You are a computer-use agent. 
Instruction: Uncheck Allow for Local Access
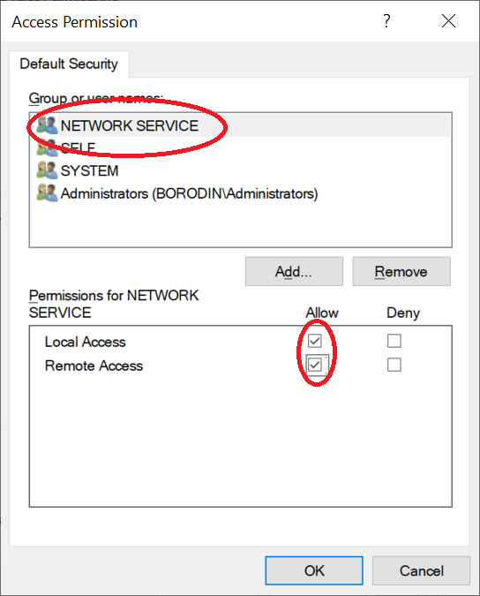[x=315, y=341]
